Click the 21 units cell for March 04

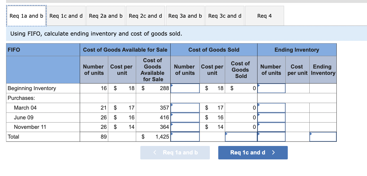pyautogui.click(x=94, y=107)
